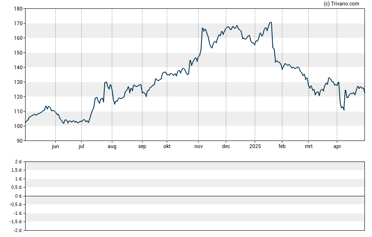Click the 'aug' month label
The height and width of the screenshot is (237, 372).
[112, 146]
